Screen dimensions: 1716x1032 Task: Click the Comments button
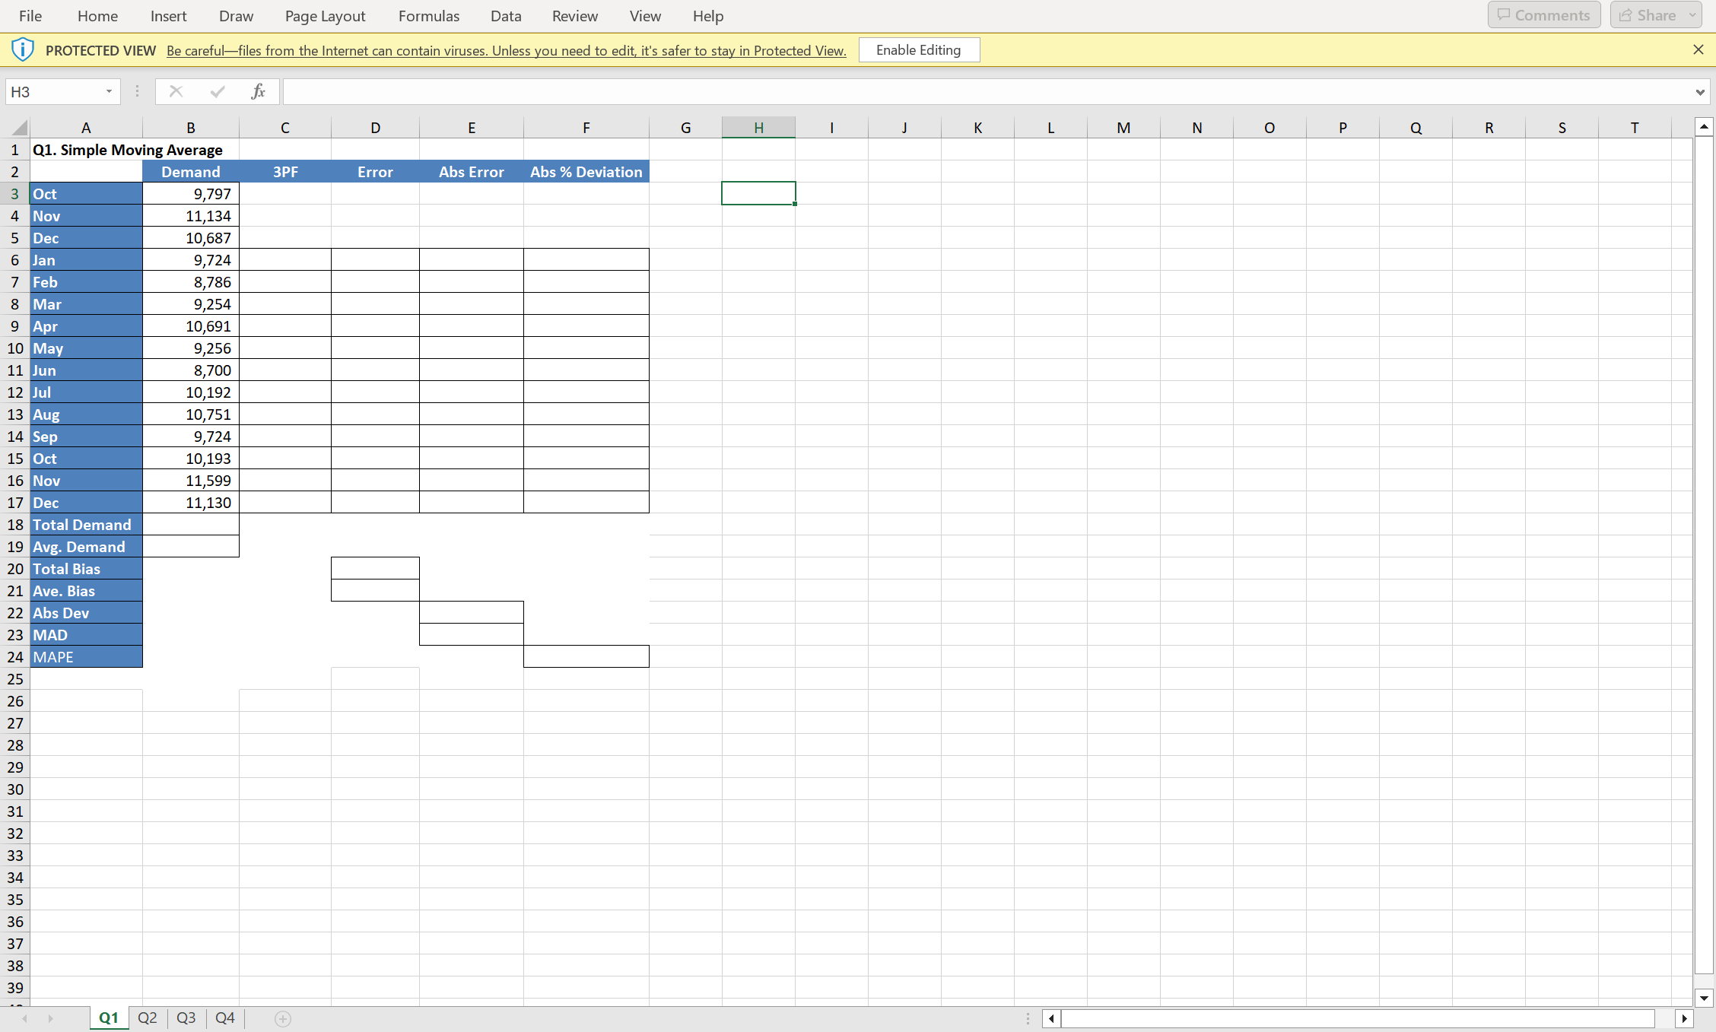[1544, 15]
